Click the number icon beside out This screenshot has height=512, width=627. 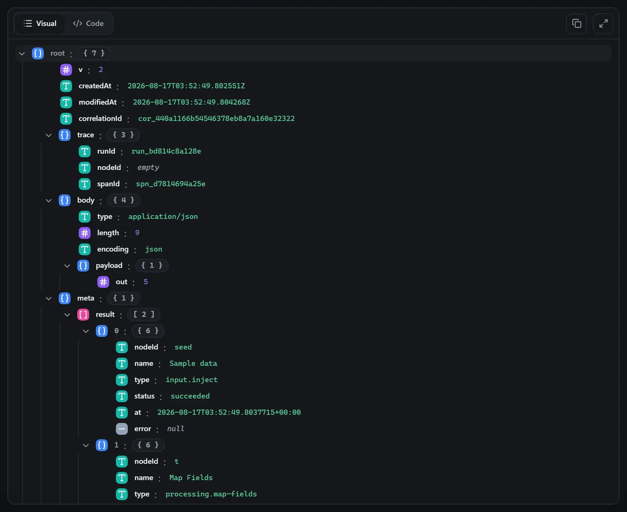[x=103, y=282]
